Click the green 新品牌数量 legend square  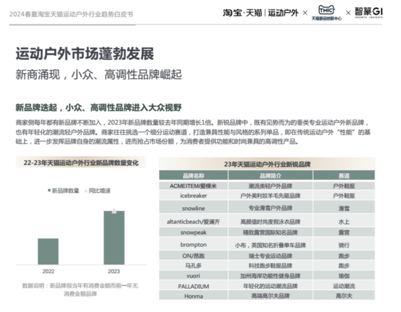[x=49, y=191]
